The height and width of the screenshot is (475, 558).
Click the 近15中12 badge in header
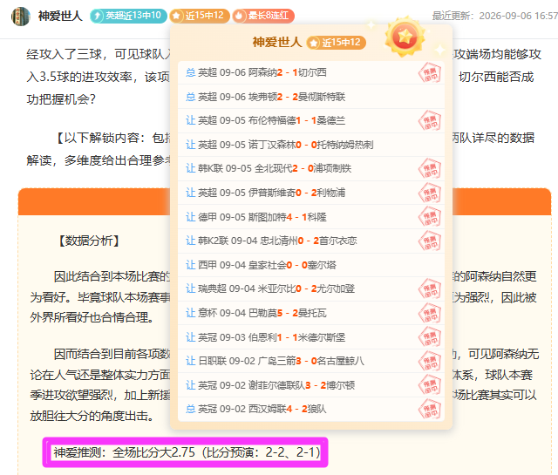pos(200,16)
